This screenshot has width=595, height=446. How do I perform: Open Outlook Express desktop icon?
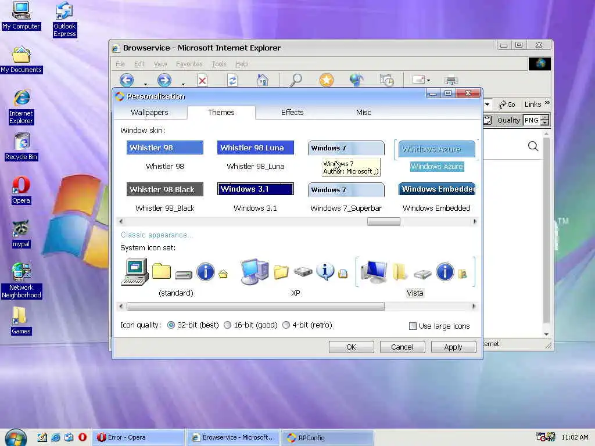tap(64, 19)
